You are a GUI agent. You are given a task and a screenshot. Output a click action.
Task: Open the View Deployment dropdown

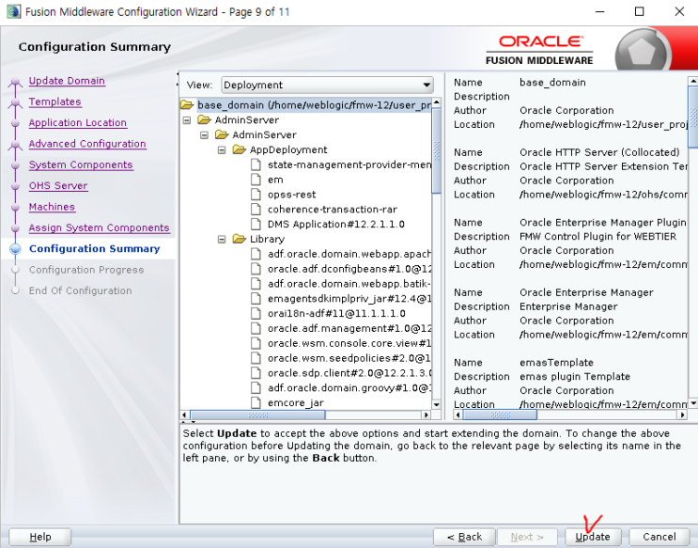pos(327,85)
